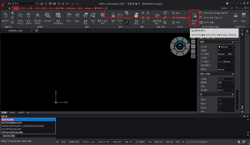Toggle Entity tracking (도면요소 추적) in status bar
Viewport: 250px width, 145px height.
[104, 142]
